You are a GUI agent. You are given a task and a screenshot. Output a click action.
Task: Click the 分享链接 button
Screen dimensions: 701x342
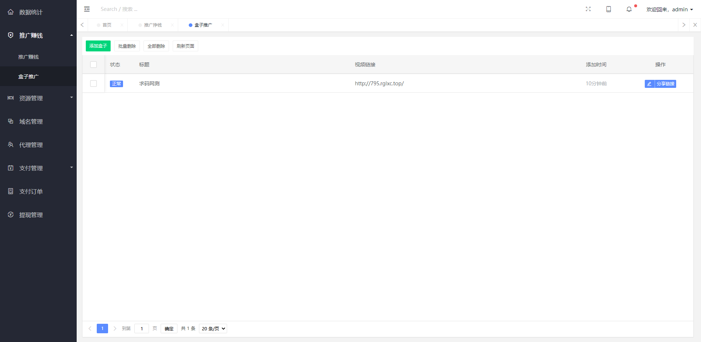tap(665, 84)
